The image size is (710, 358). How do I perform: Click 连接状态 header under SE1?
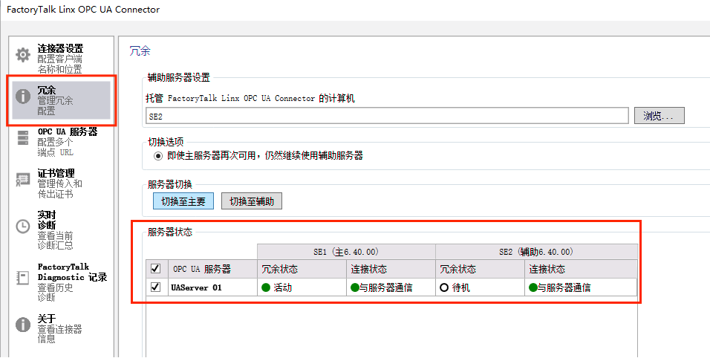[391, 270]
